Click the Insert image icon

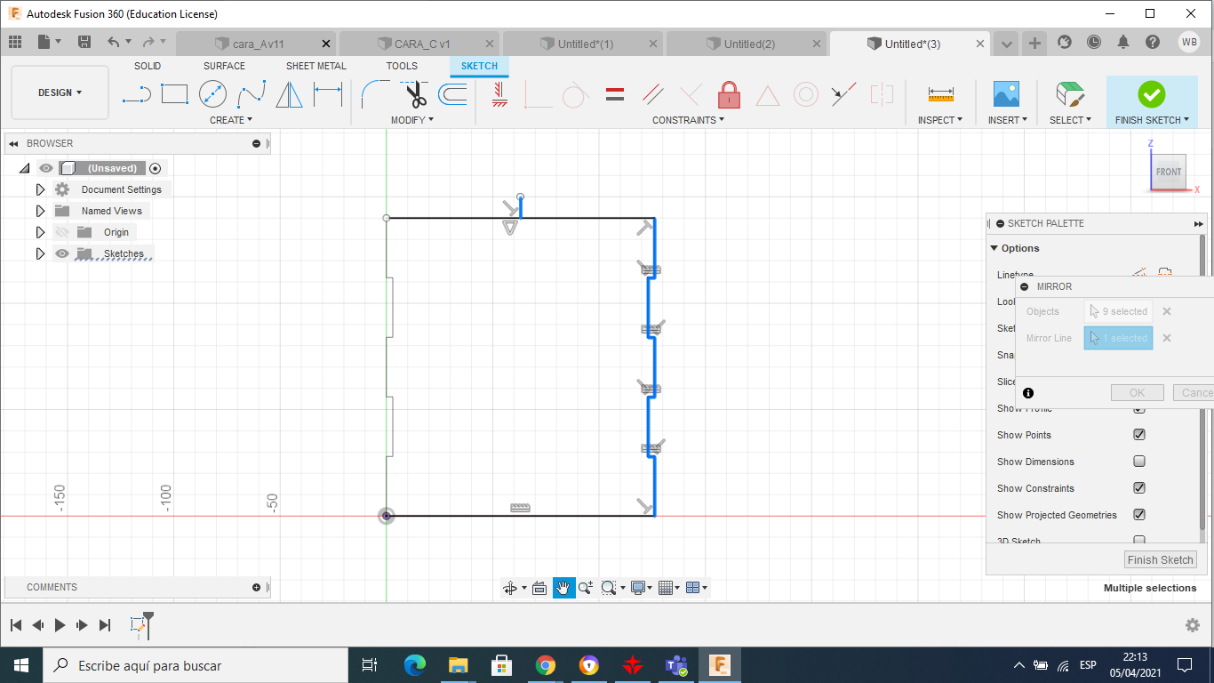tap(1006, 94)
